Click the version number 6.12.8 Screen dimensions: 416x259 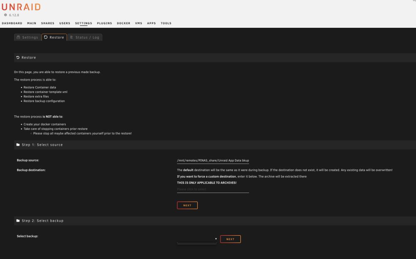tap(14, 15)
